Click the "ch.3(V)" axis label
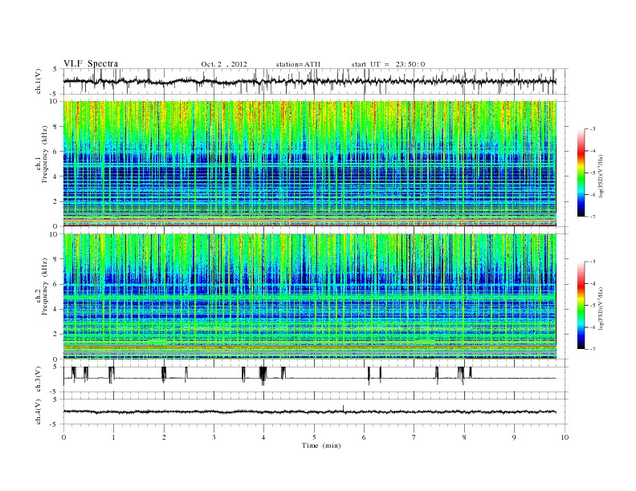 click(x=38, y=379)
